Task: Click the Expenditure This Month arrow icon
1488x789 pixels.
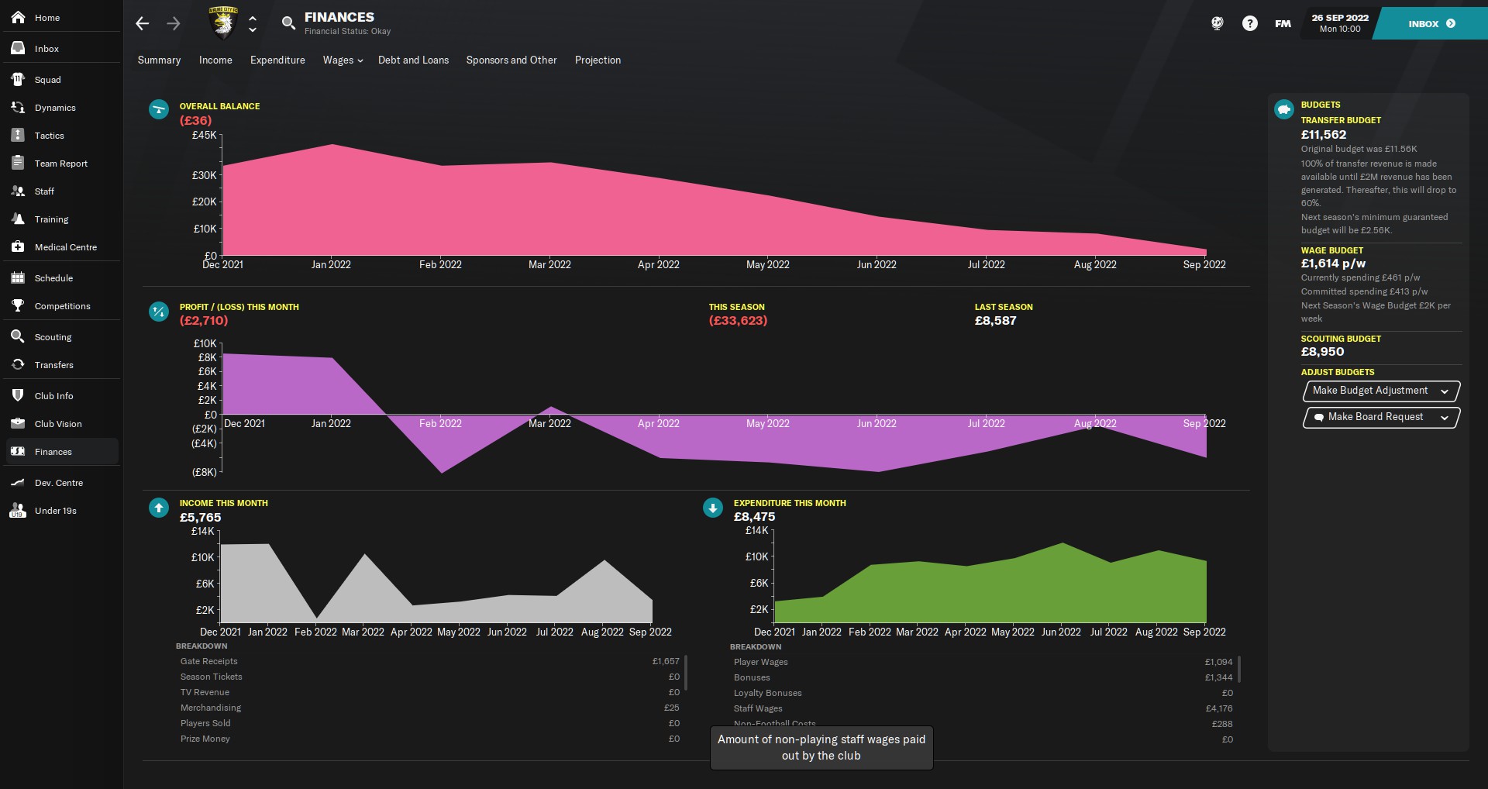Action: (x=712, y=508)
